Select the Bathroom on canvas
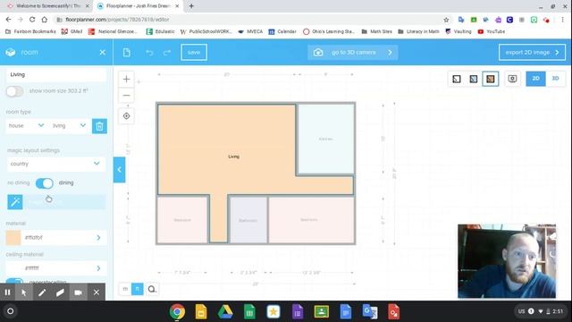 pyautogui.click(x=248, y=220)
